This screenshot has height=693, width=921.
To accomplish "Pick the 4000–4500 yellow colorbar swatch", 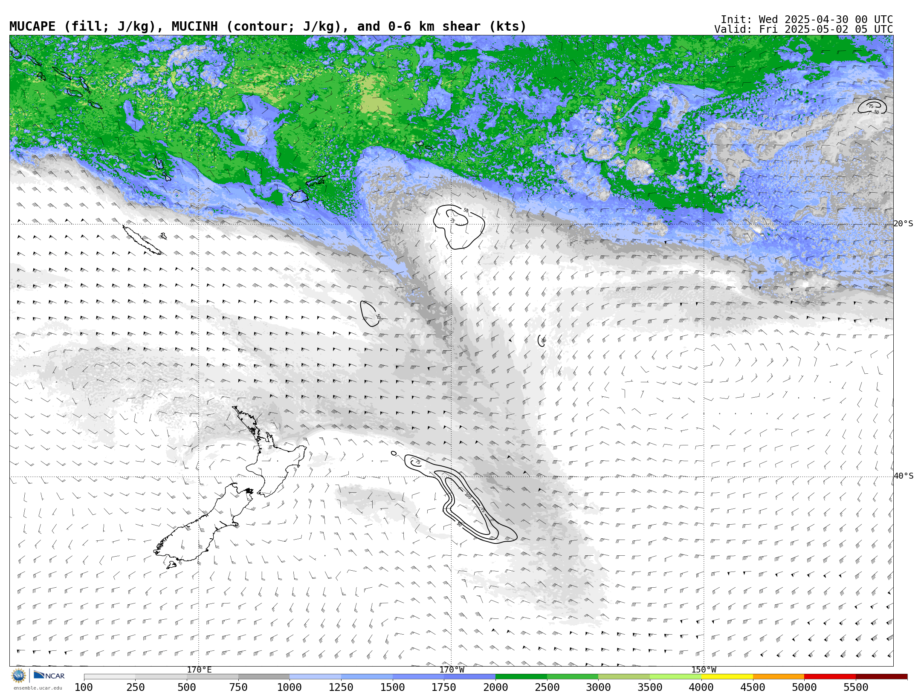I will [727, 677].
